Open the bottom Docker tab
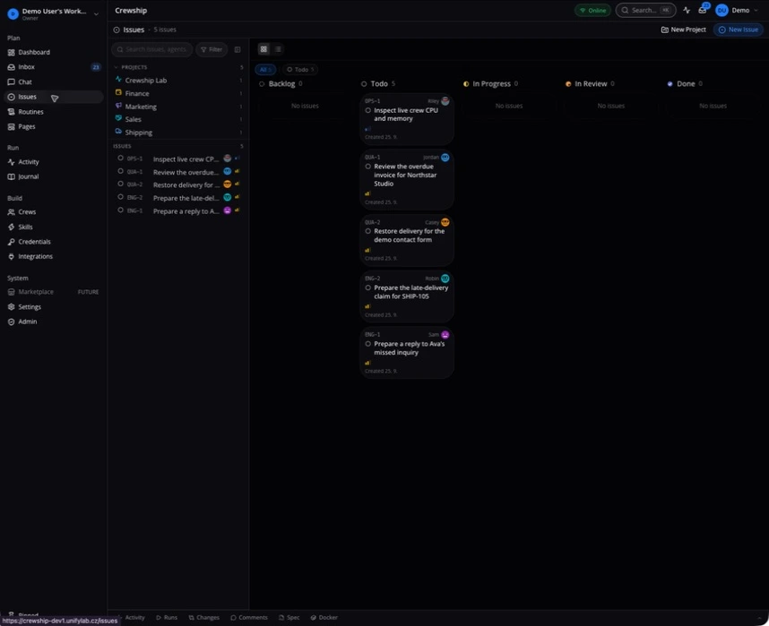Screen dimensions: 769x626 point(324,618)
